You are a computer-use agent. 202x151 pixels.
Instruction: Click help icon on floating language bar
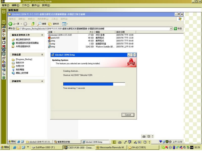pyautogui.click(x=149, y=136)
